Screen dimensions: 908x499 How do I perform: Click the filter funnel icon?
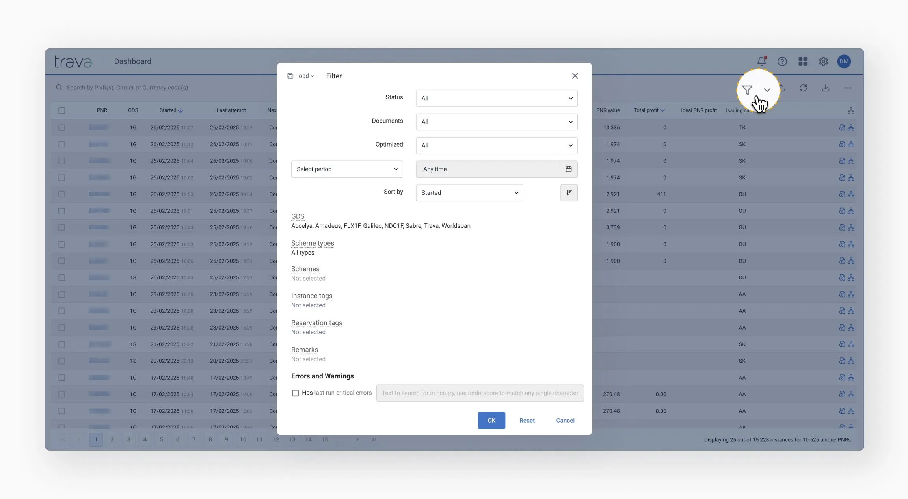point(747,90)
